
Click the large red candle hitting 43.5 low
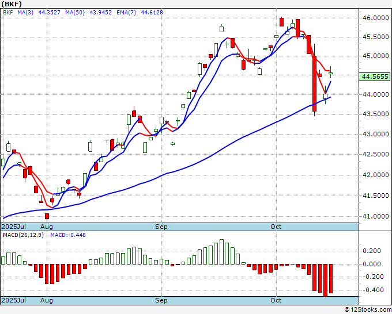[x=314, y=83]
